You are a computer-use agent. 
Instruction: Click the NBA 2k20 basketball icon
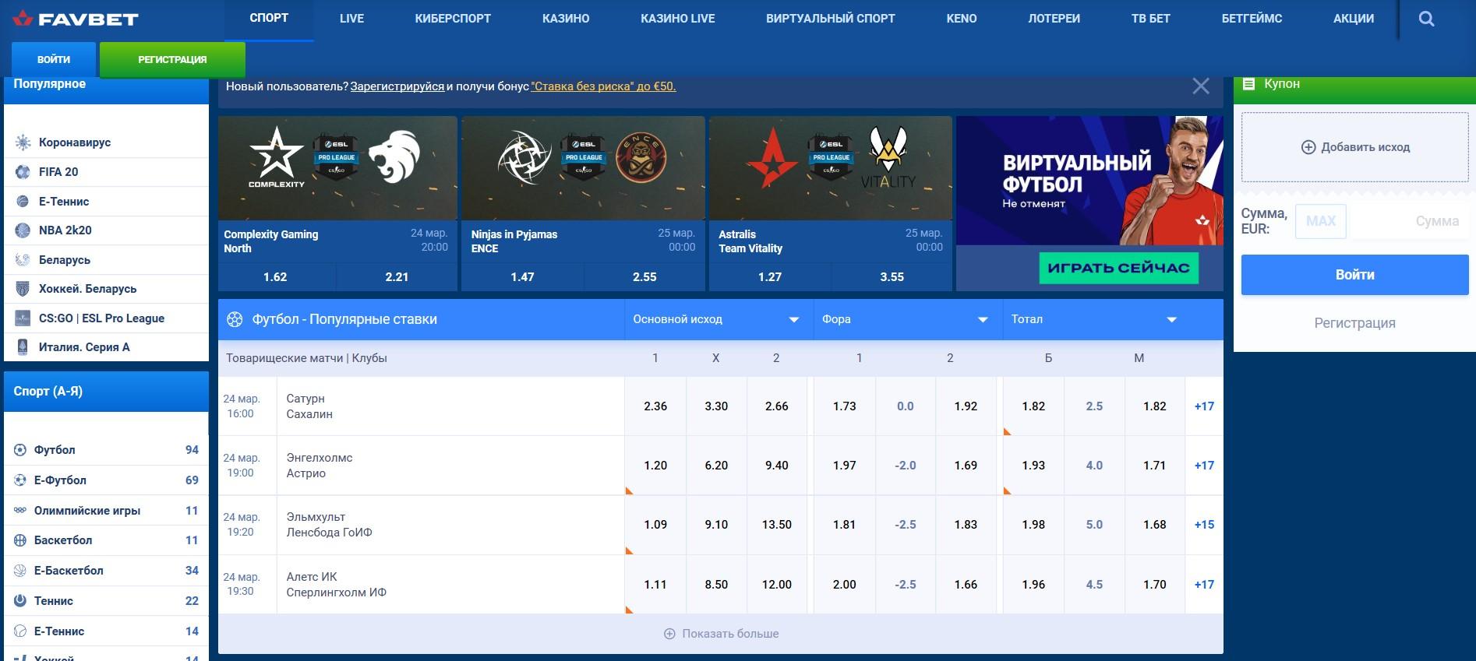pos(23,230)
